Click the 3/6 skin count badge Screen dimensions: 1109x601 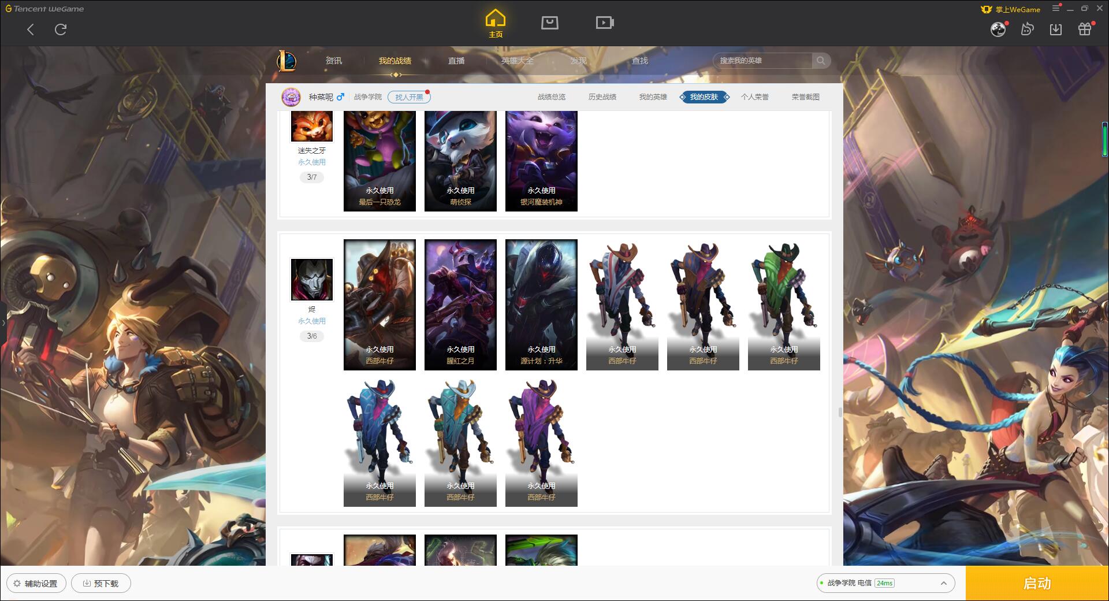coord(312,336)
